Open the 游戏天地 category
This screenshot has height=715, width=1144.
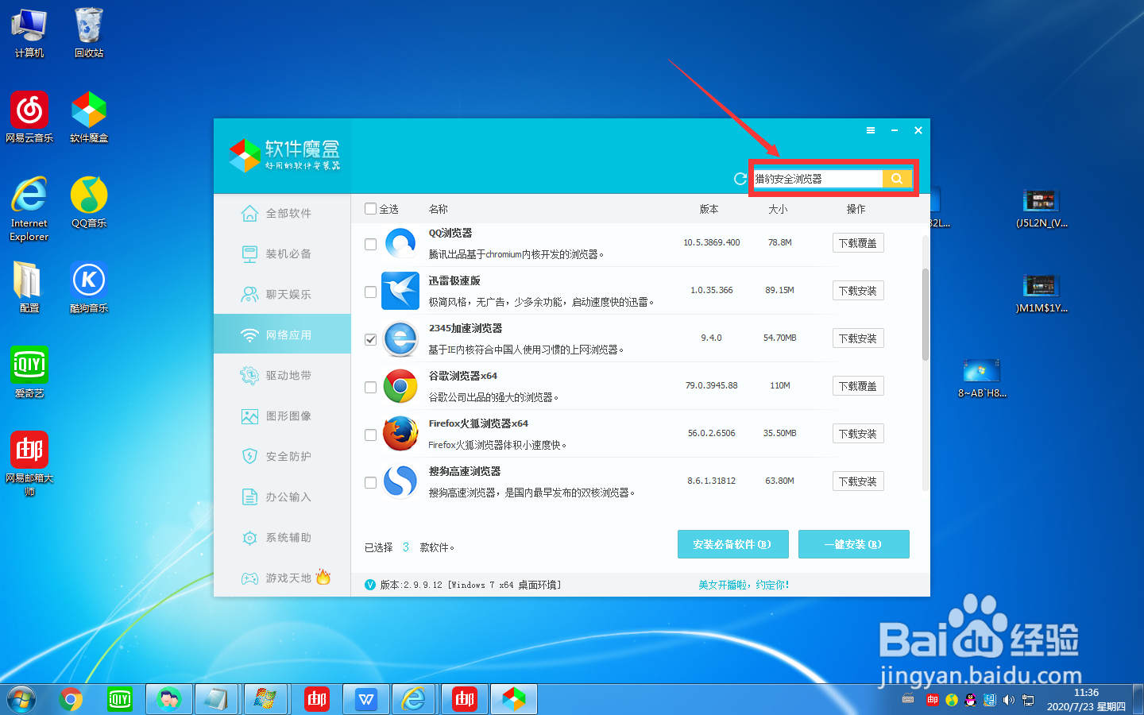point(282,578)
